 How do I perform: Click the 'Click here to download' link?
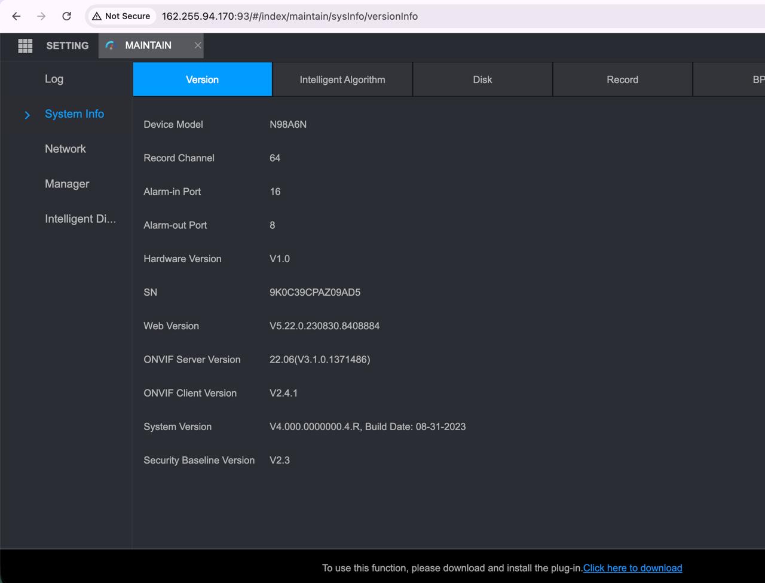click(x=632, y=568)
